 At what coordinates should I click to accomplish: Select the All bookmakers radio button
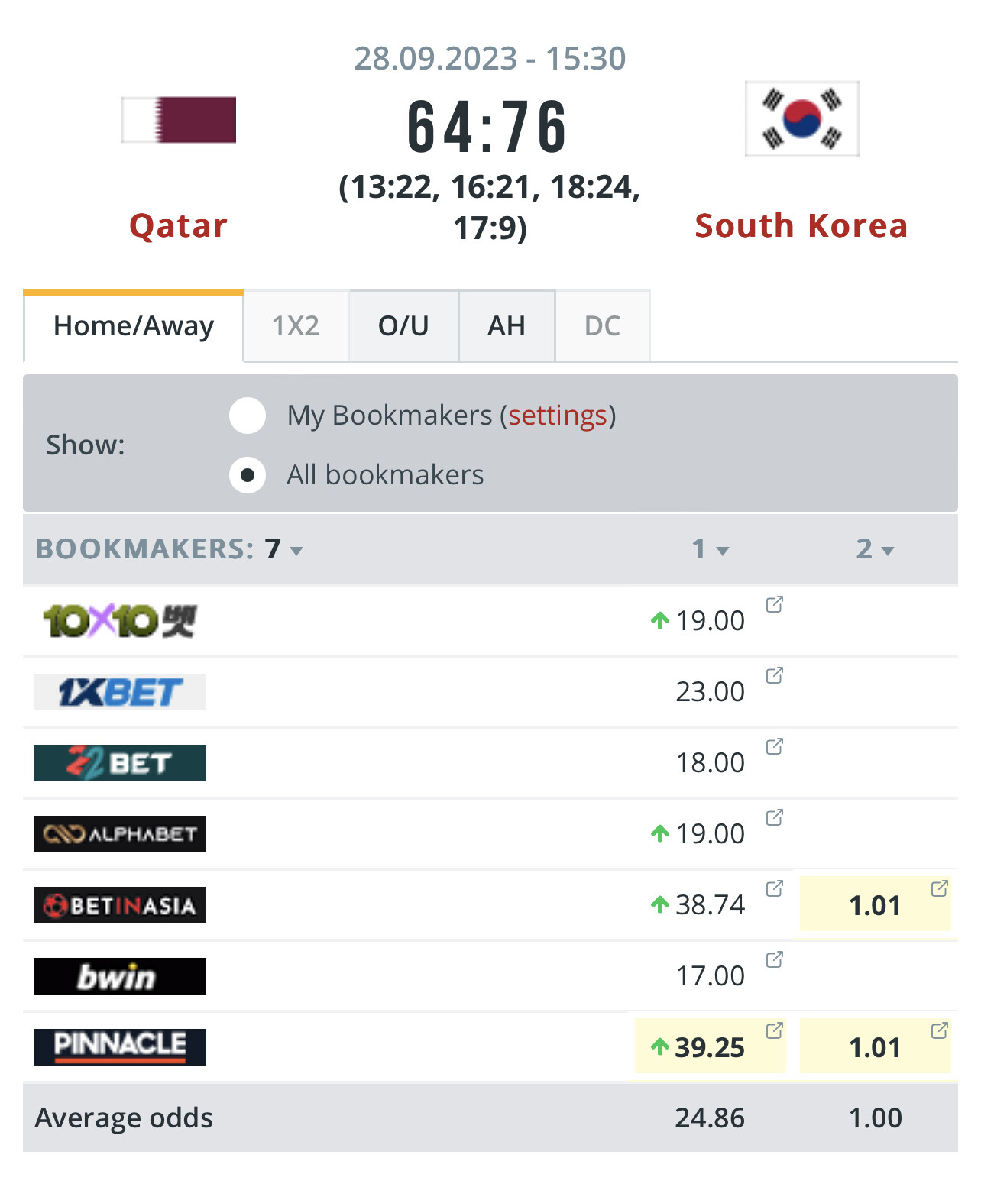pos(248,475)
